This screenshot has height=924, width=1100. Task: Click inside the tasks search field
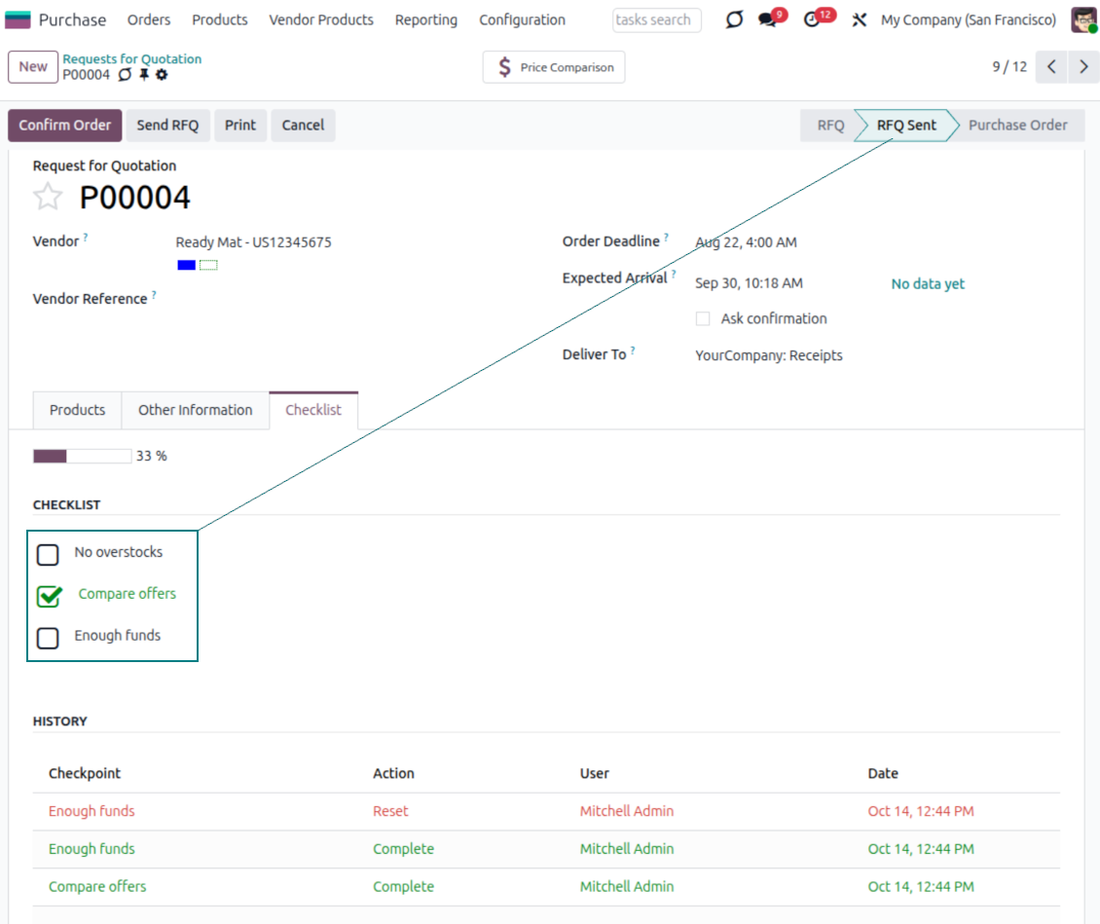click(x=656, y=19)
